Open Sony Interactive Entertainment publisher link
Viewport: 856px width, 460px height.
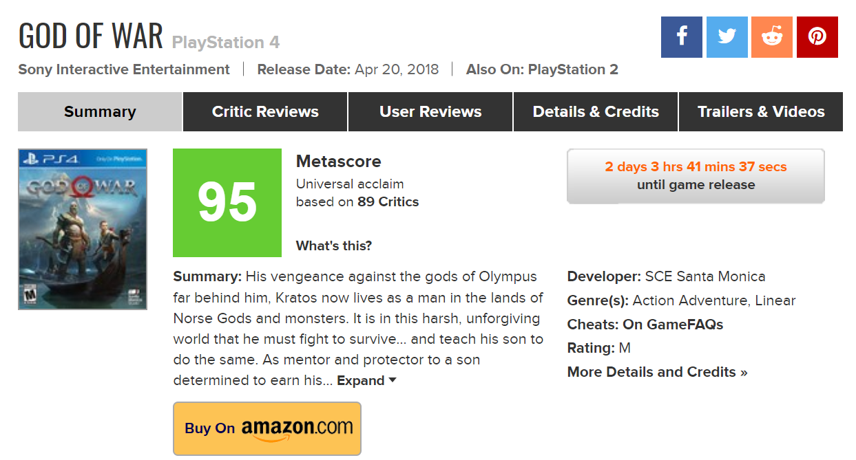point(124,69)
